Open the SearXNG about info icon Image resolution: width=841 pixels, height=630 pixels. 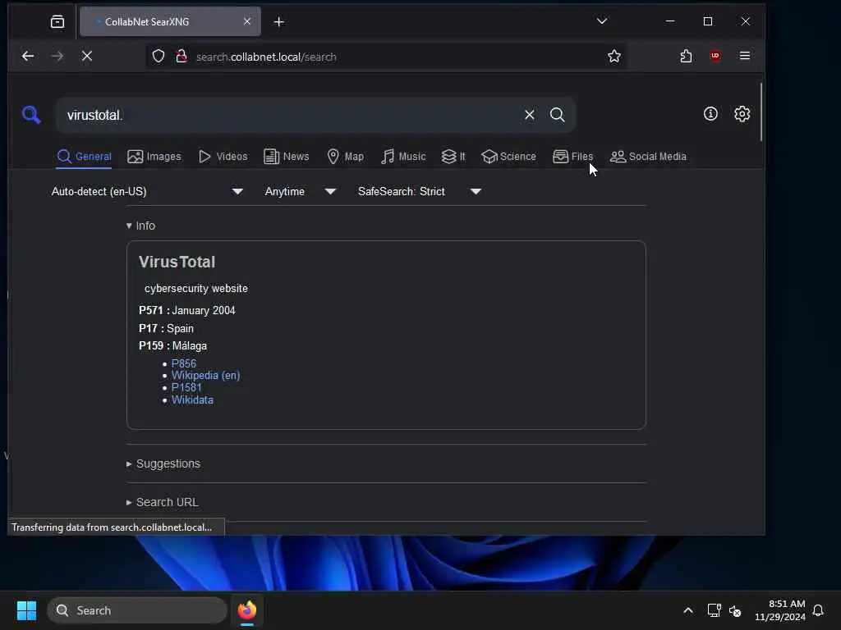(710, 113)
